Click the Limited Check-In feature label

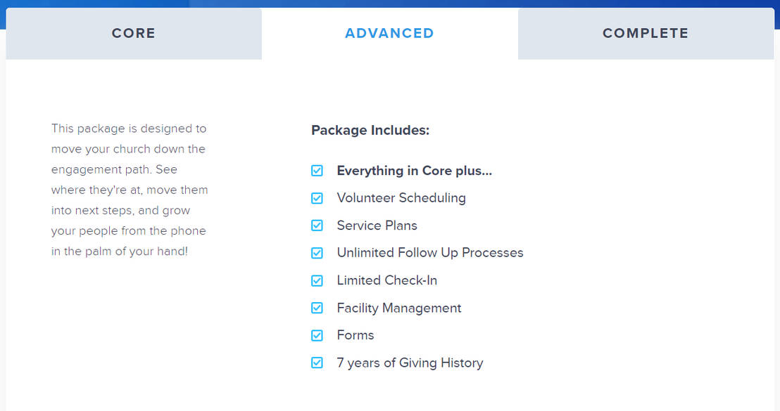pyautogui.click(x=386, y=280)
